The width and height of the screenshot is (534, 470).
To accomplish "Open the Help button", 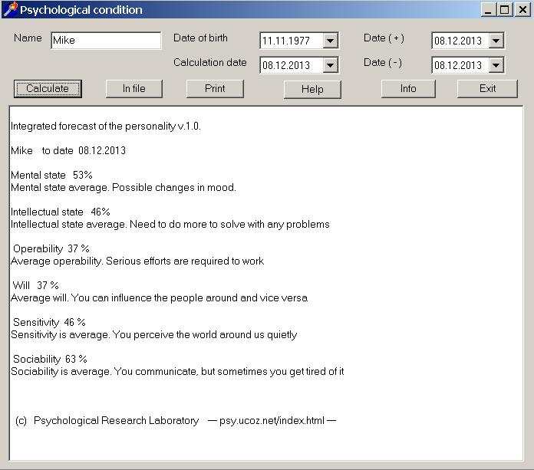I will click(x=312, y=90).
